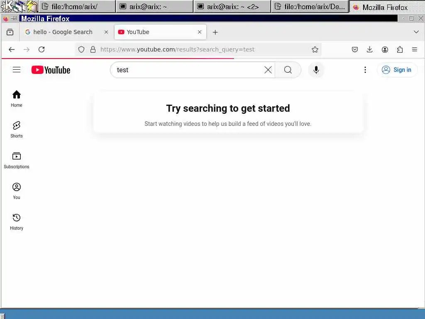The height and width of the screenshot is (319, 425).
Task: Toggle the sticky pin icon in titlebar
Action: tap(14, 18)
